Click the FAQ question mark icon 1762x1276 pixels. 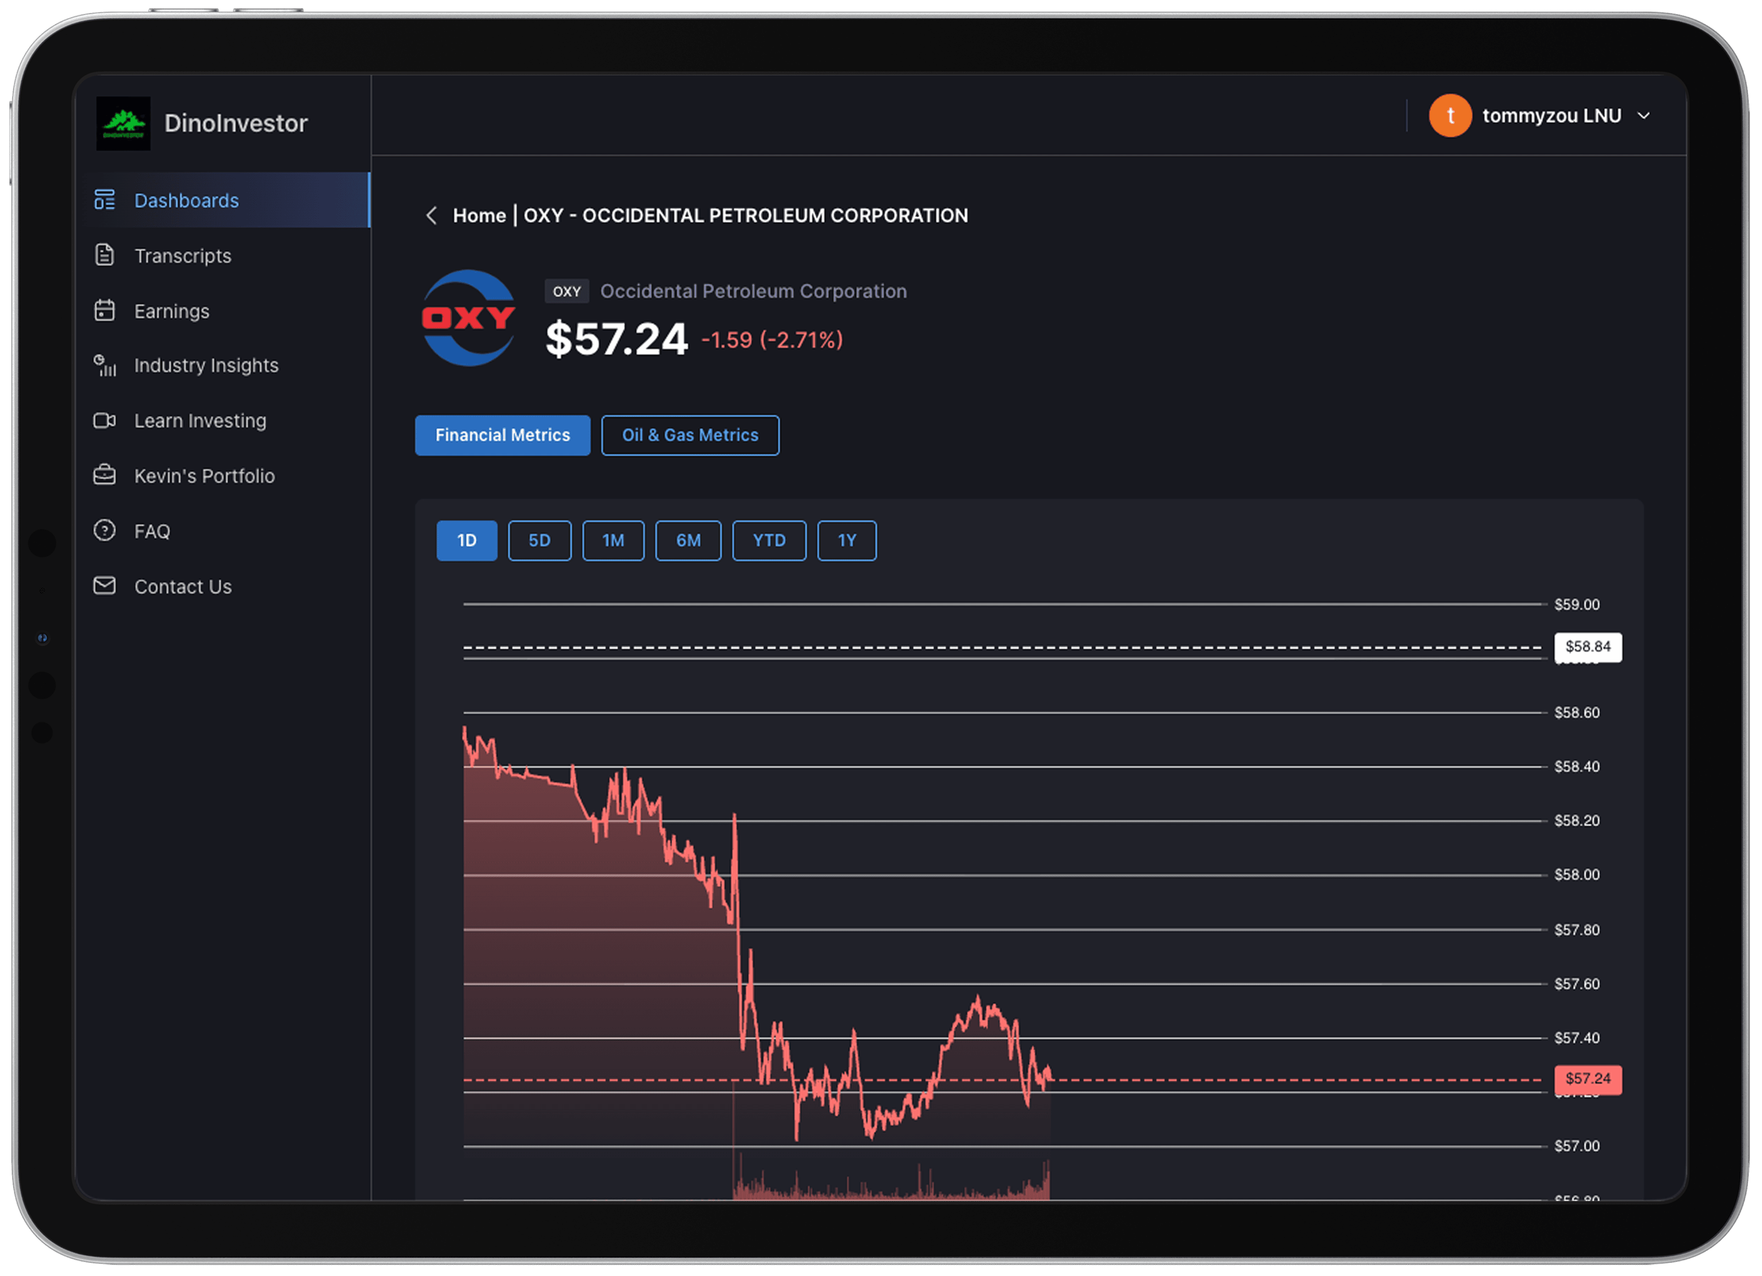coord(104,530)
